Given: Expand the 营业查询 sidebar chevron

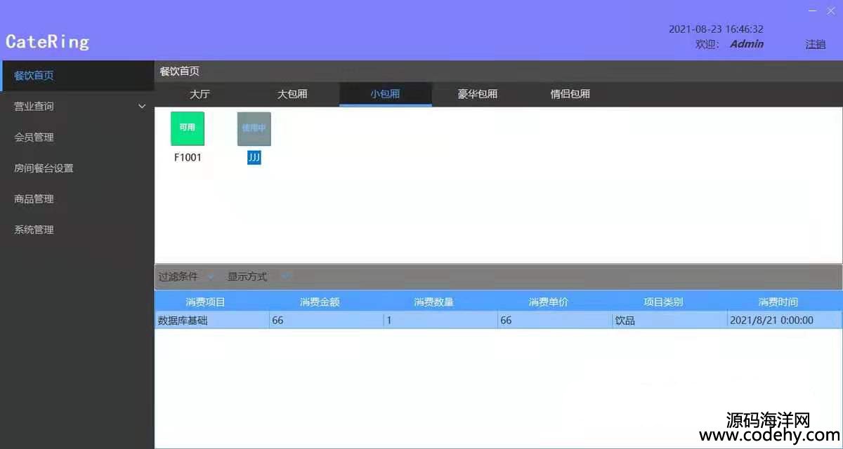Looking at the screenshot, I should (142, 107).
